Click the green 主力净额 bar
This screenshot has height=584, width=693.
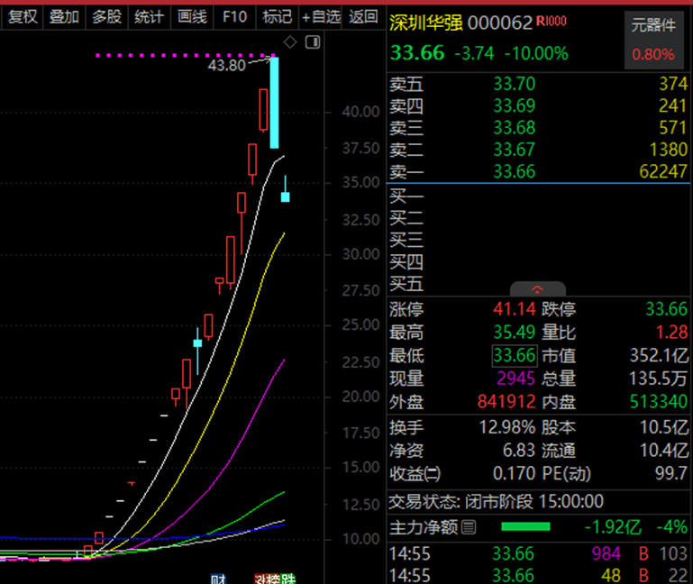(525, 526)
